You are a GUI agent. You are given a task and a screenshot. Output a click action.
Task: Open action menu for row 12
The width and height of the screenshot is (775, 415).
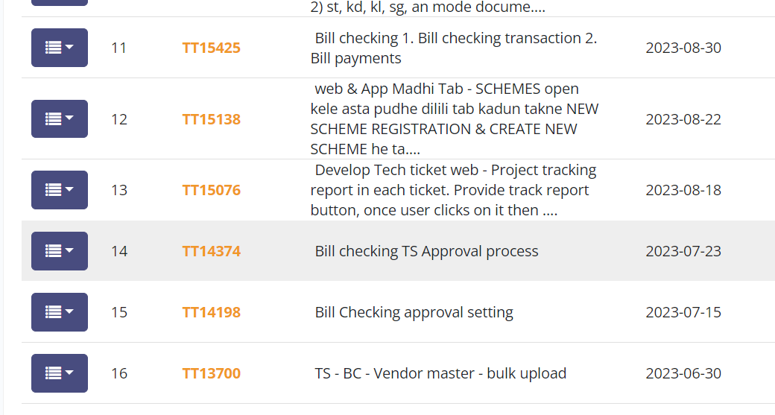point(60,118)
